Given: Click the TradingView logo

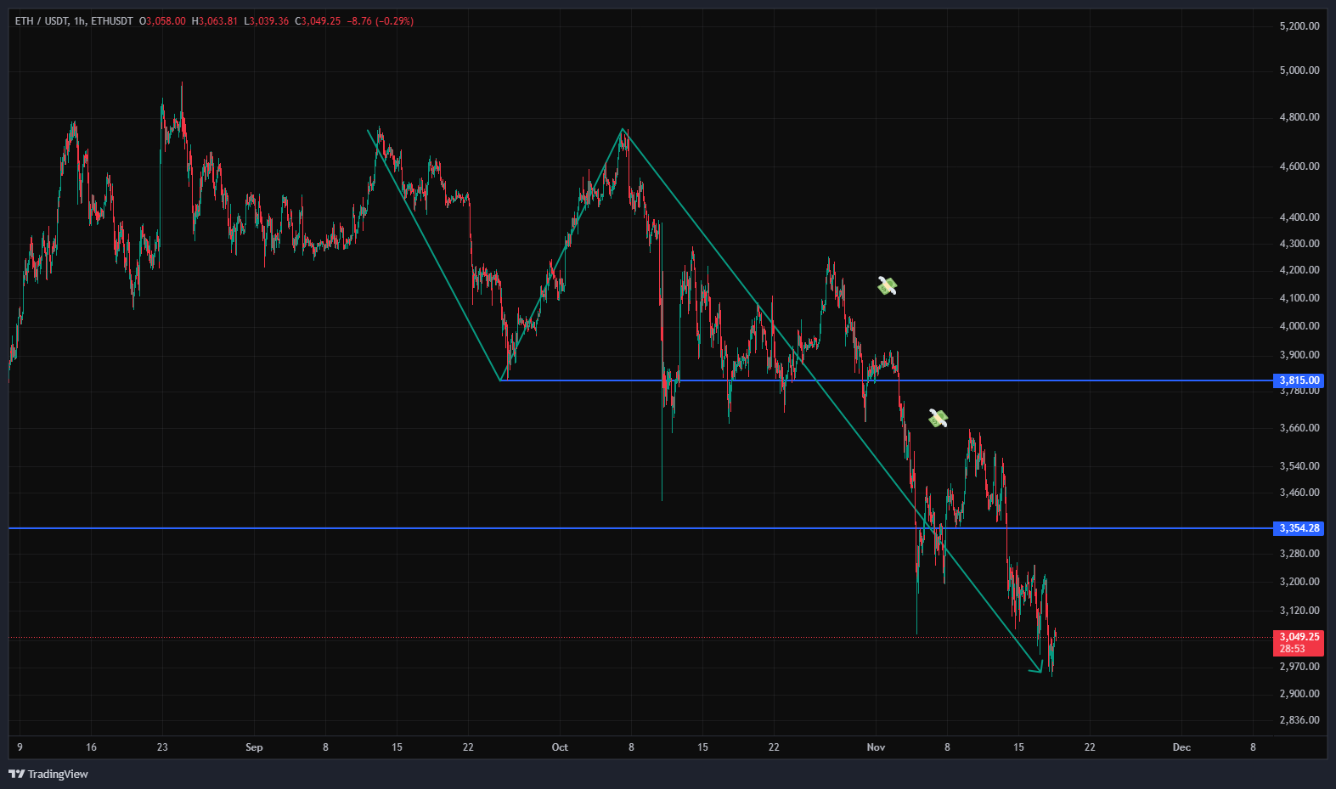Looking at the screenshot, I should 48,774.
